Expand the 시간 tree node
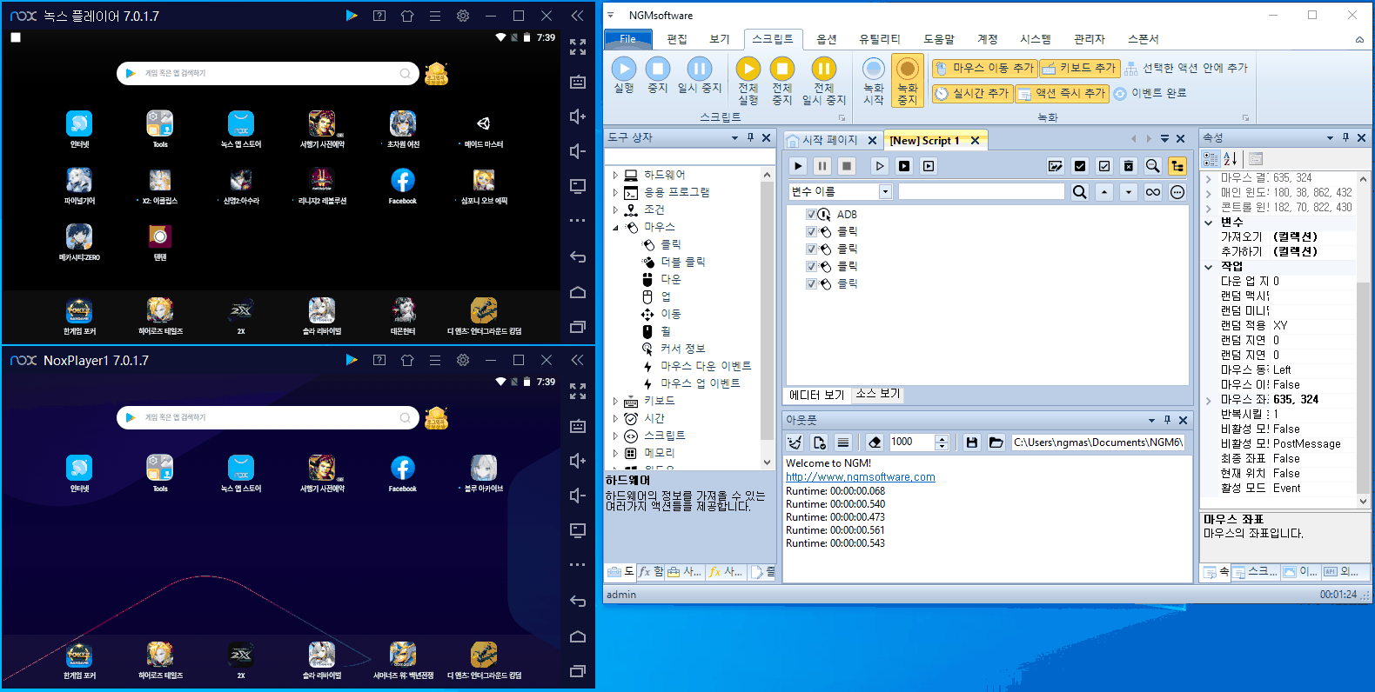 point(615,418)
